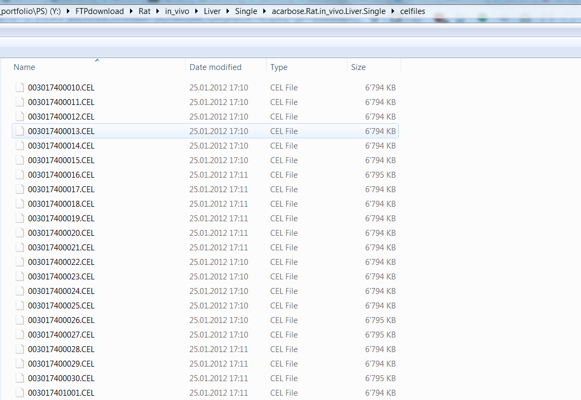Click the file icon of 003017400016.CEL

point(19,175)
